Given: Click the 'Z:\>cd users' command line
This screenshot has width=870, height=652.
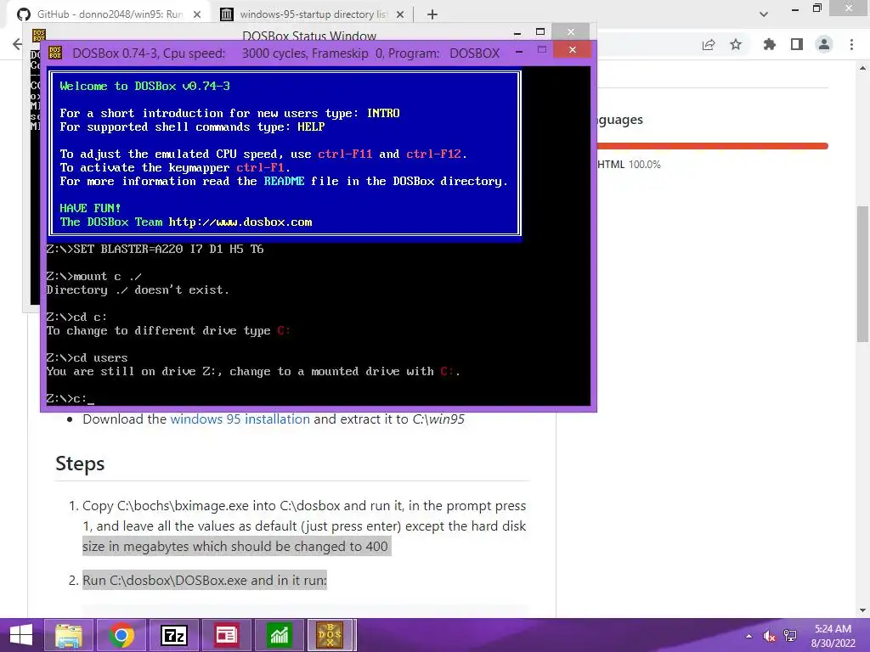Looking at the screenshot, I should click(88, 357).
